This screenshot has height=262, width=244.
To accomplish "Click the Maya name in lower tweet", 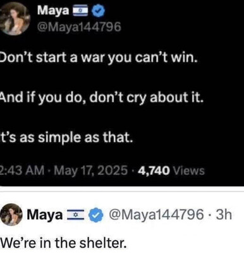I will (45, 215).
